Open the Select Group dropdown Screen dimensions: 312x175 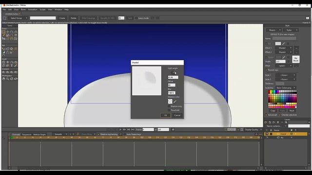pos(19,18)
